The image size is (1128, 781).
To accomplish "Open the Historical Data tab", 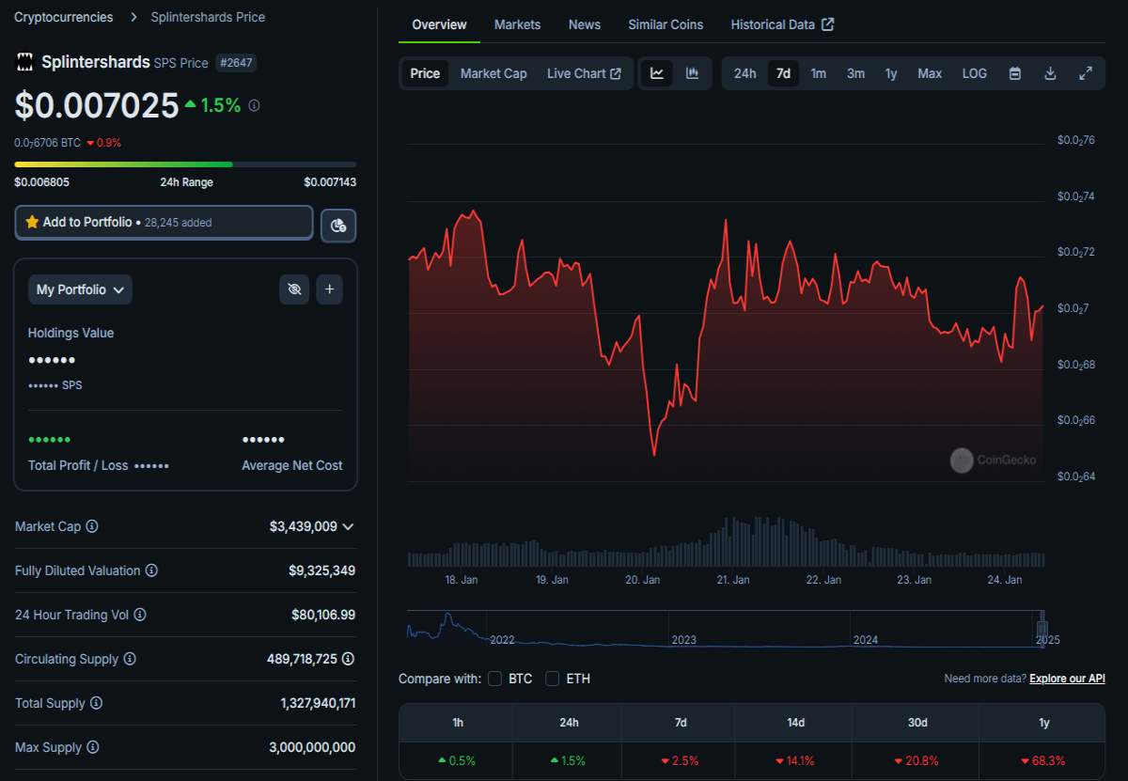I will (x=782, y=24).
